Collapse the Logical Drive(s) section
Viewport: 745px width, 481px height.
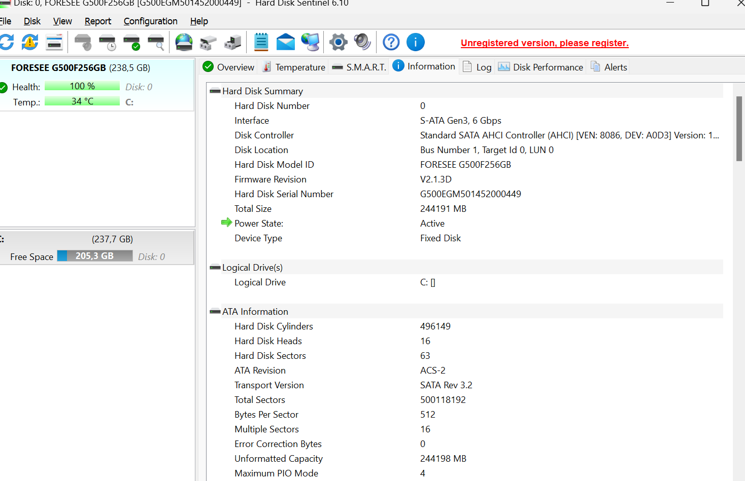tap(215, 268)
